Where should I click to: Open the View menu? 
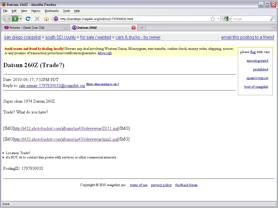24,11
